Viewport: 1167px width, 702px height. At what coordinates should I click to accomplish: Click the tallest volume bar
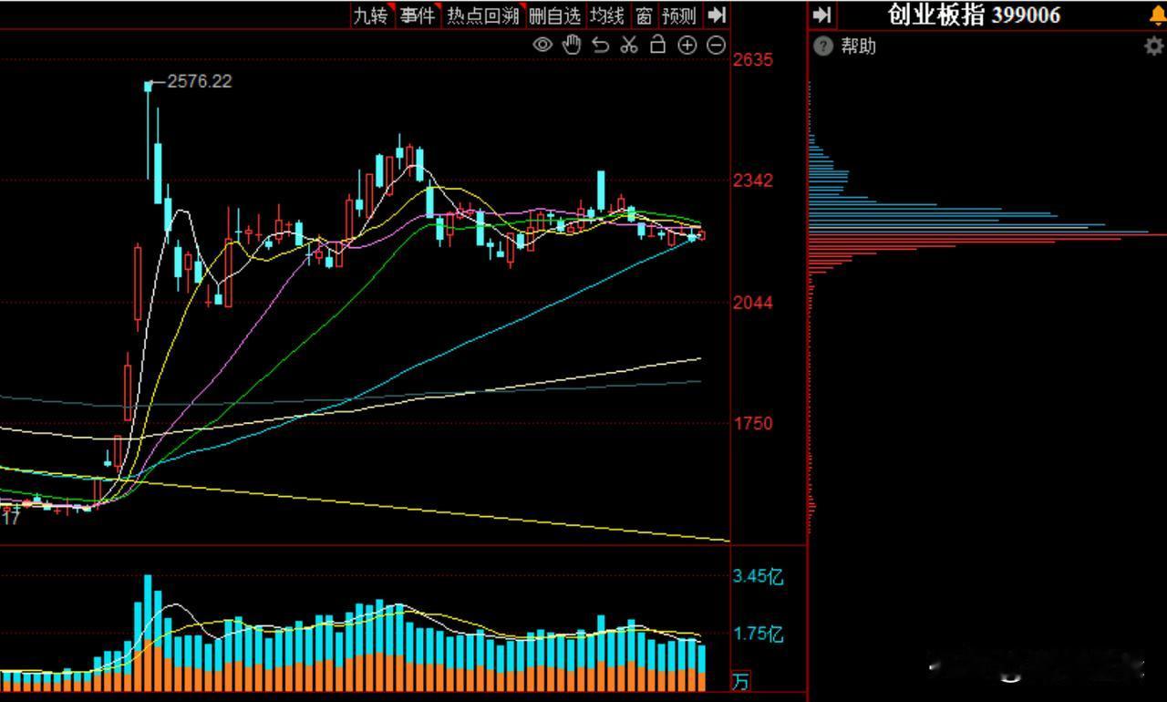point(149,632)
